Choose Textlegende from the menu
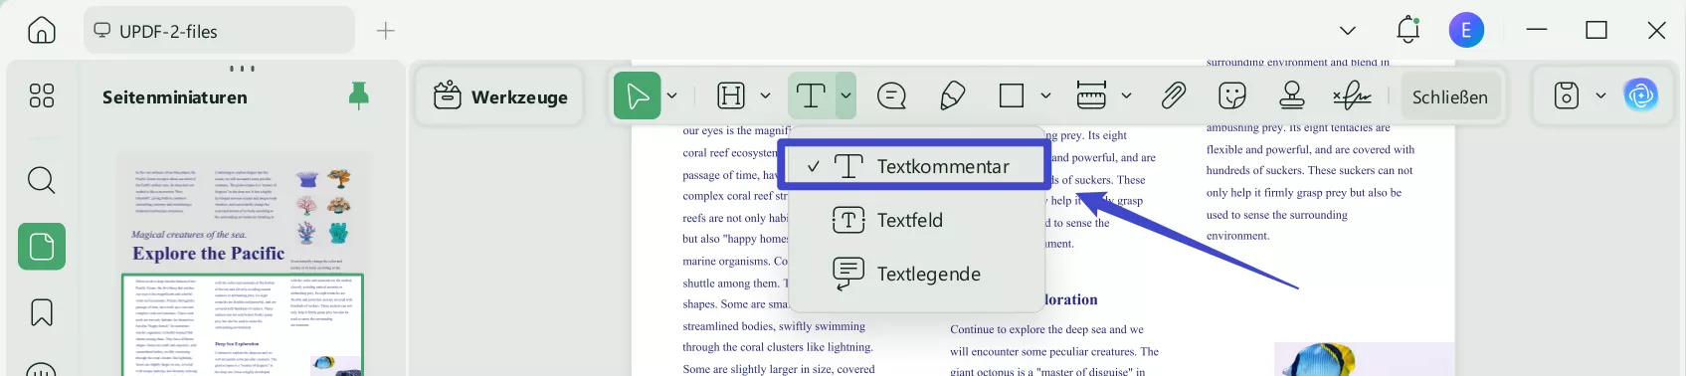Viewport: 1686px width, 376px height. (x=917, y=274)
